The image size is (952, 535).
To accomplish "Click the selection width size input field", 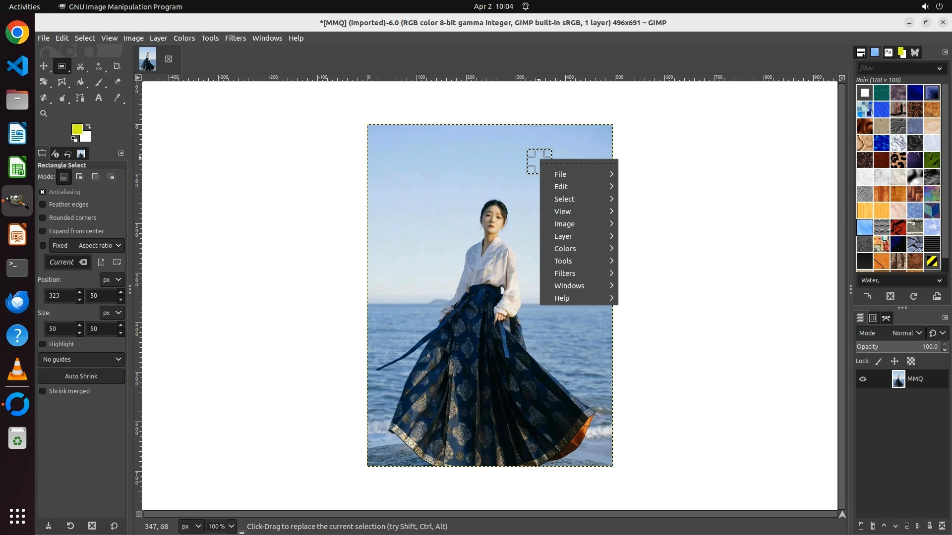I will click(x=59, y=329).
